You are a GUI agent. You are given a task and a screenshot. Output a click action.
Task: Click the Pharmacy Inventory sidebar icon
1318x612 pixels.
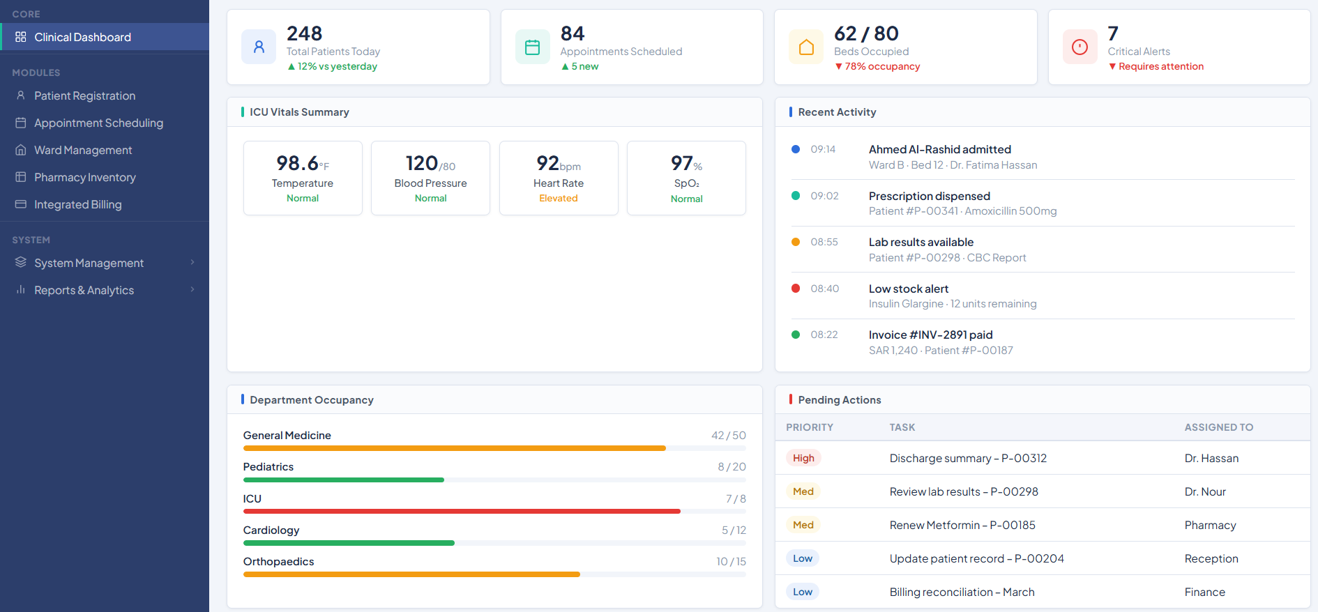21,177
